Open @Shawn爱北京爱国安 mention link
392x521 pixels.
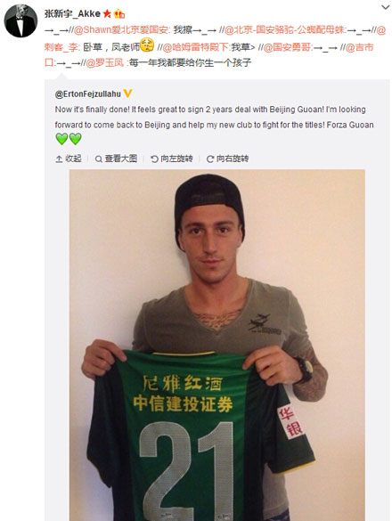pos(120,30)
